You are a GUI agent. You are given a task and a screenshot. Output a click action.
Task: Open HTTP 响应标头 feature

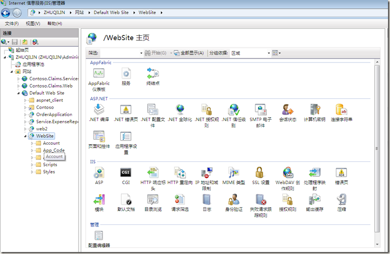click(153, 179)
